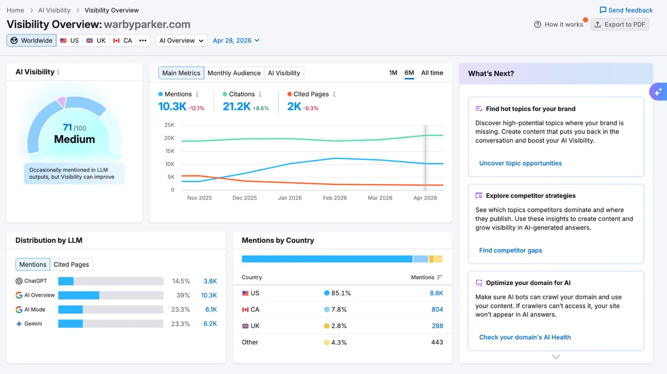Expand more What's Next suggestions chevron
Image resolution: width=667 pixels, height=374 pixels.
click(556, 357)
